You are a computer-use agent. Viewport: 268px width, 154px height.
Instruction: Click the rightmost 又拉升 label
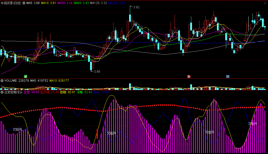253,124
